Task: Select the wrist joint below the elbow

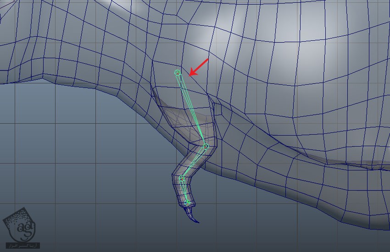Action: click(x=182, y=178)
